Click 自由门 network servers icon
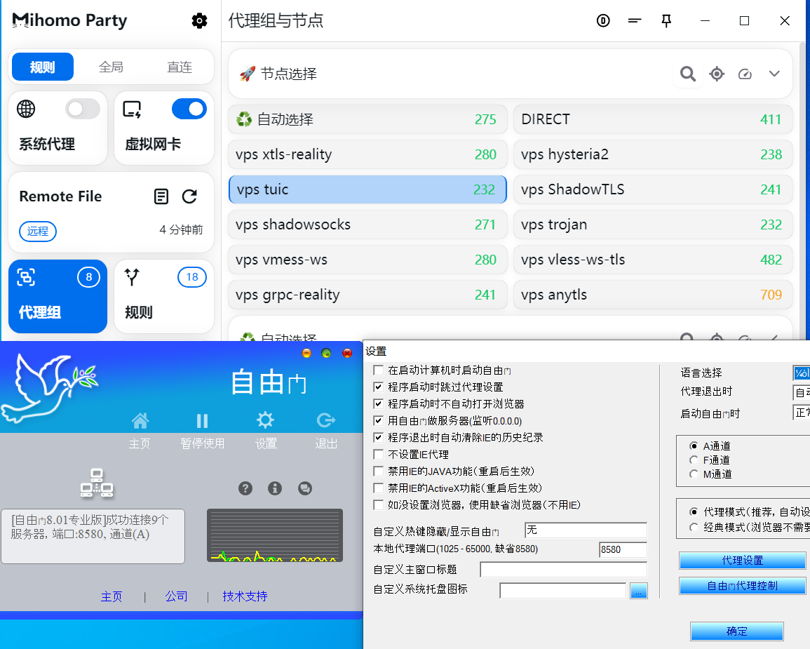This screenshot has height=649, width=810. click(x=97, y=483)
